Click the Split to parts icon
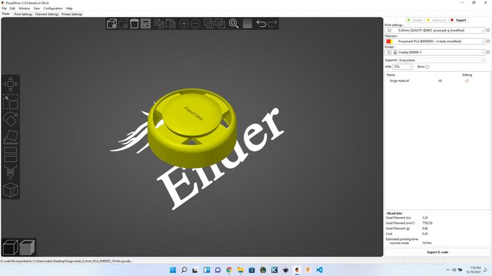Screen dimensions: 492x276 [220, 23]
